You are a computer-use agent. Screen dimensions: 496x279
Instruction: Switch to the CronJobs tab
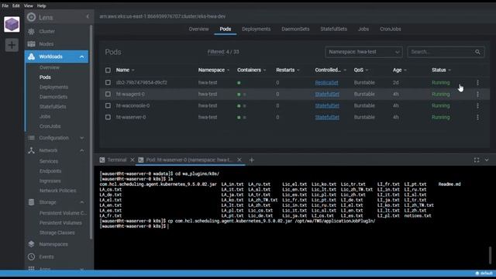391,29
